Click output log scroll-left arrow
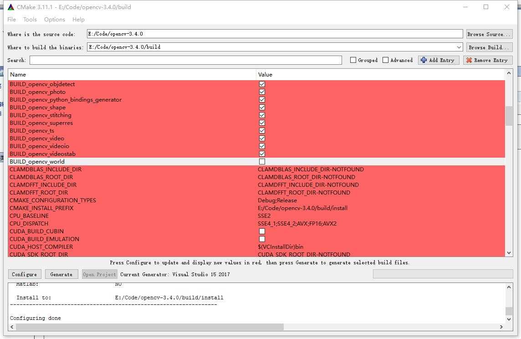This screenshot has width=521, height=339. (x=12, y=327)
